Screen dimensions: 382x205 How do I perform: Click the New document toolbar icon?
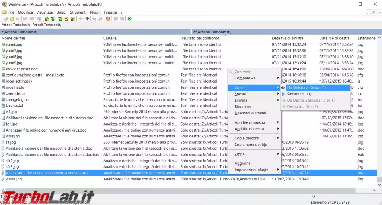coord(6,19)
